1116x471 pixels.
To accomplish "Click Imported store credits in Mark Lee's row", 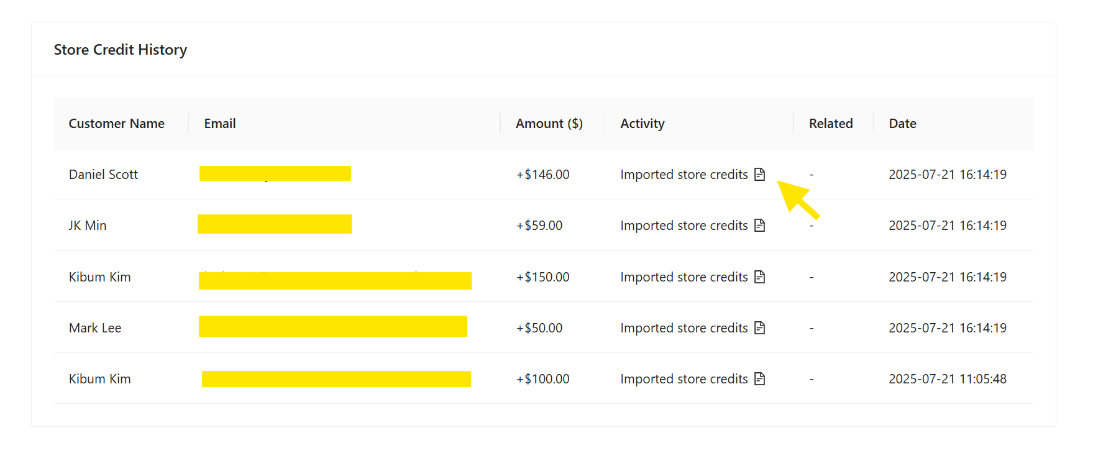I will click(x=684, y=328).
